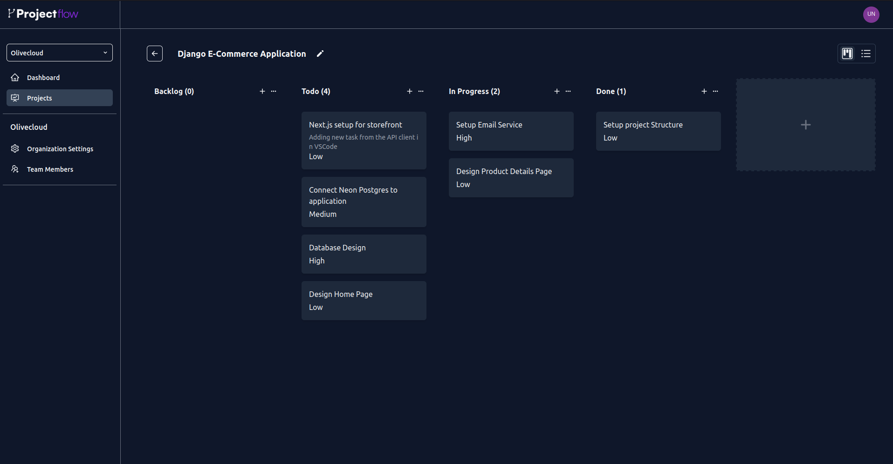
Task: Add a new column with the plus placeholder
Action: (x=805, y=124)
